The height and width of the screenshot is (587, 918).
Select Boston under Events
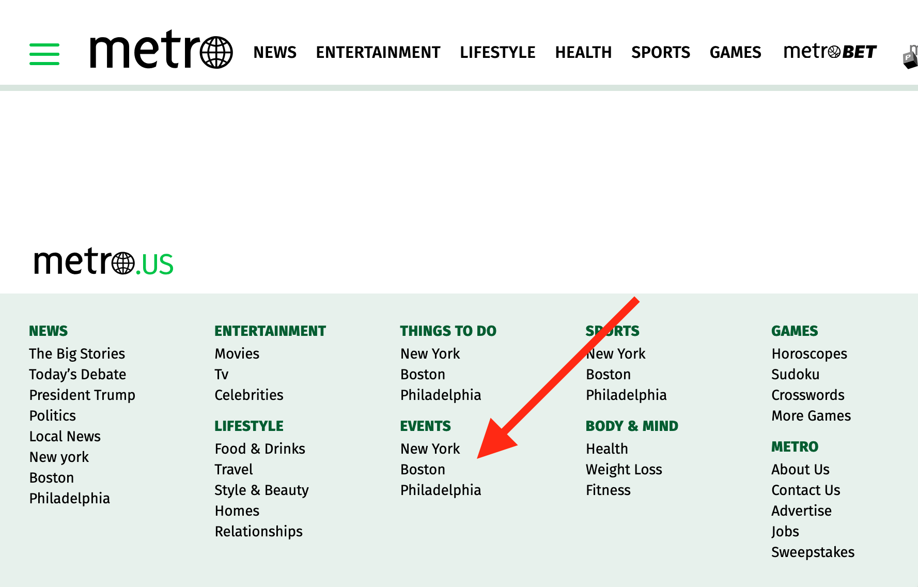423,470
